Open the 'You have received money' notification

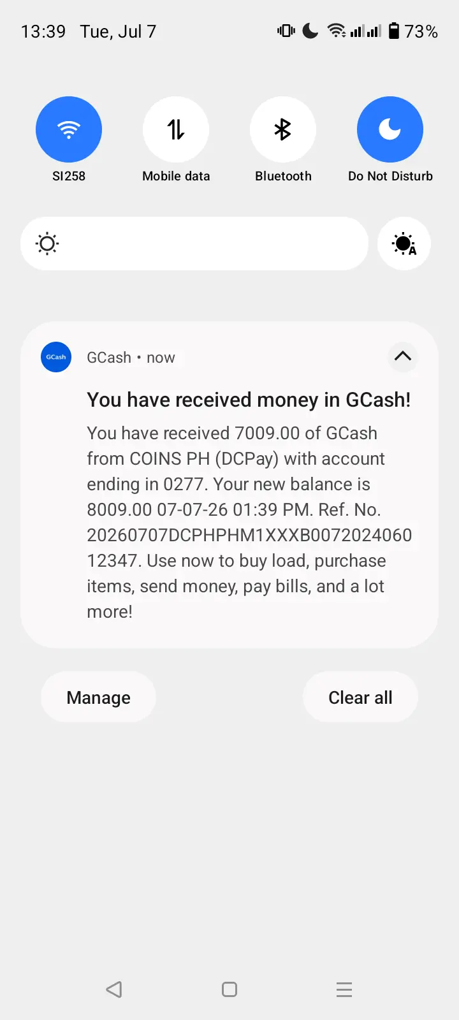point(249,400)
